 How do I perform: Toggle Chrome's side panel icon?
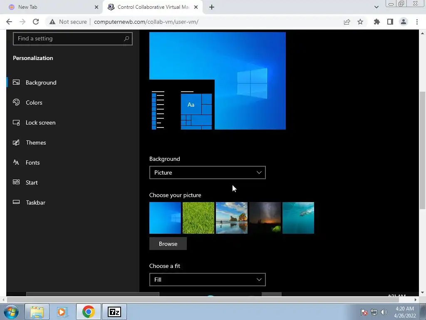(390, 22)
